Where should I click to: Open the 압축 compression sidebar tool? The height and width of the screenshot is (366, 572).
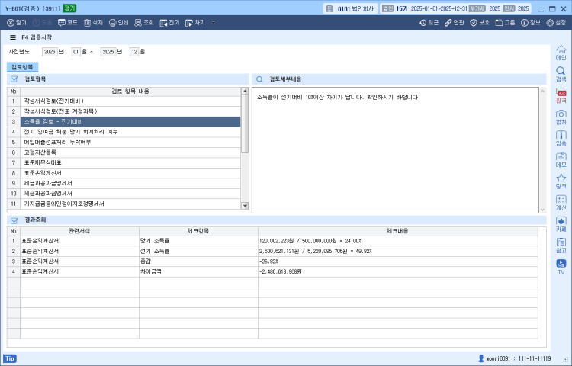pos(561,139)
